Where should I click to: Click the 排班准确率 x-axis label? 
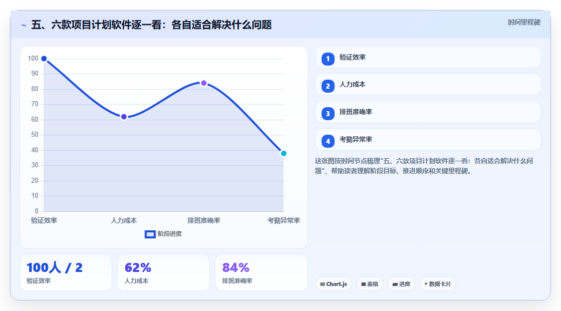[203, 220]
